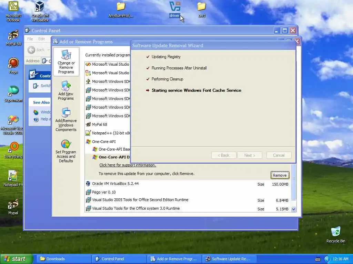353x264 pixels.
Task: Open Add/Remove Windows Components
Action: pos(66,119)
